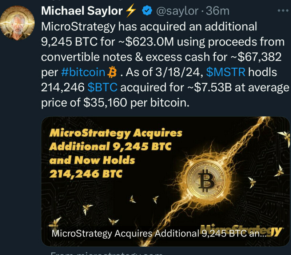Open the three-dot more options menu
Viewport: 291px width, 255px height.
coord(283,11)
